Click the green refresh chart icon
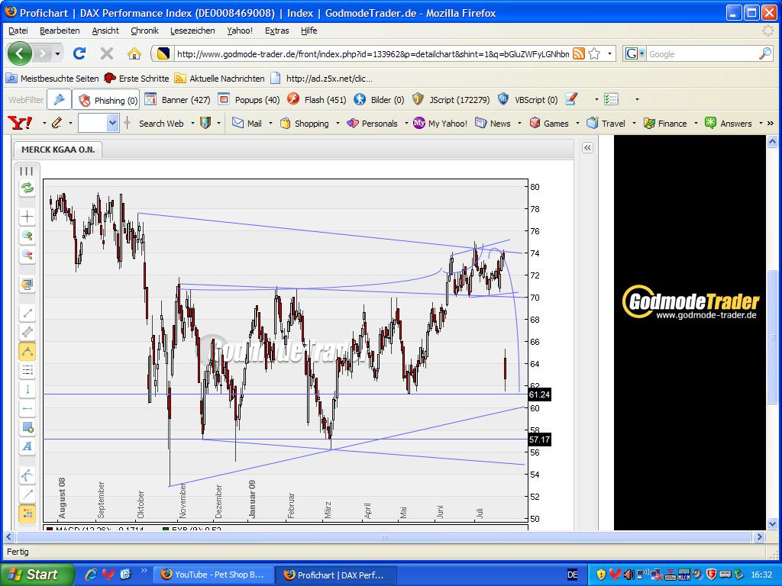782x586 pixels. coord(27,188)
